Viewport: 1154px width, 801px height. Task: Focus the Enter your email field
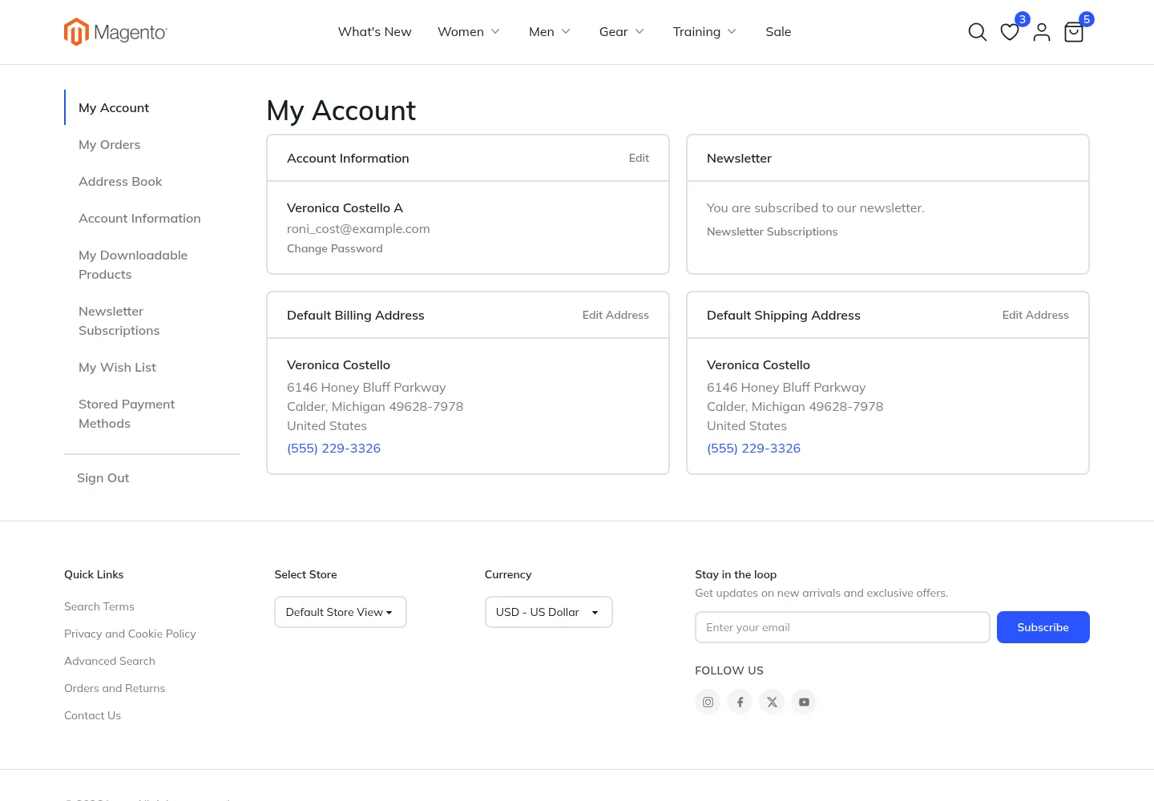click(x=842, y=627)
